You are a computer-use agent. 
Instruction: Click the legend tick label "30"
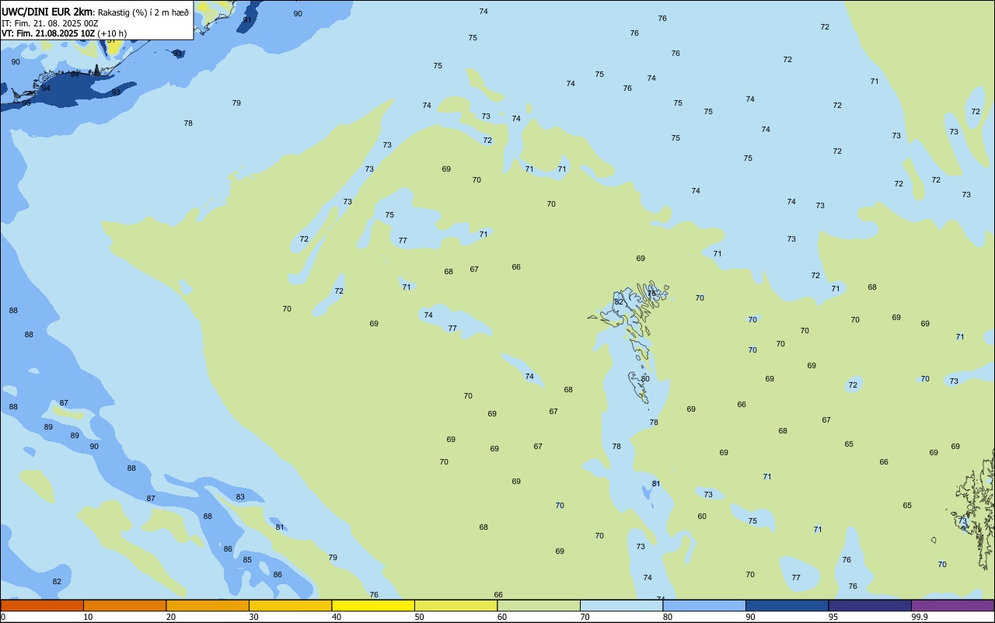click(x=253, y=617)
